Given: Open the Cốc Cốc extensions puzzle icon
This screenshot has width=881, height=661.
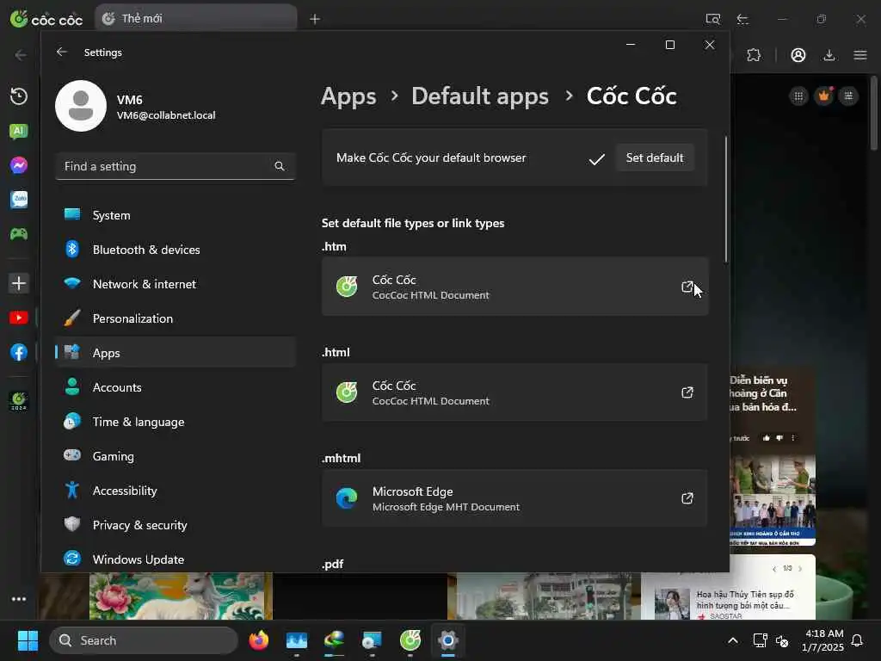Looking at the screenshot, I should coord(754,55).
